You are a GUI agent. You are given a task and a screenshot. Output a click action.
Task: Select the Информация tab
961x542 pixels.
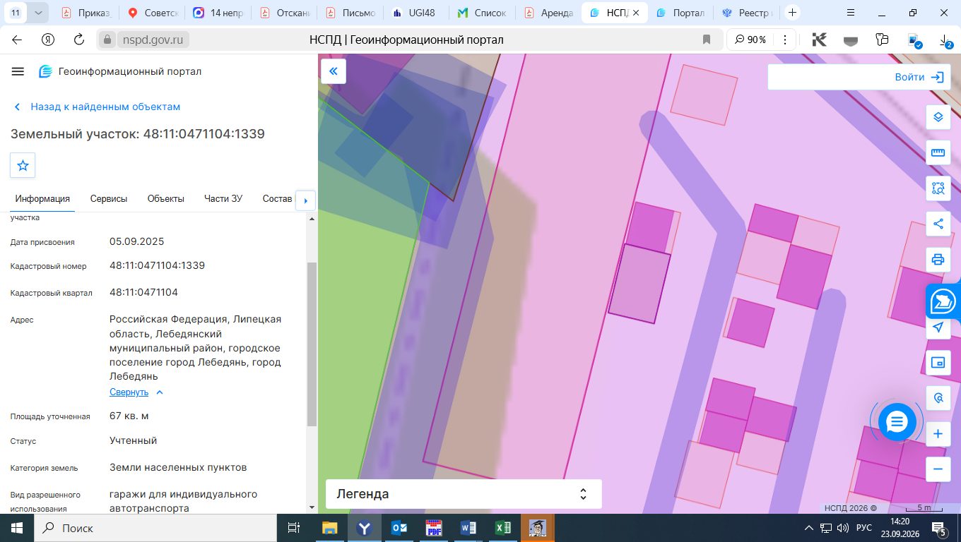pyautogui.click(x=42, y=198)
